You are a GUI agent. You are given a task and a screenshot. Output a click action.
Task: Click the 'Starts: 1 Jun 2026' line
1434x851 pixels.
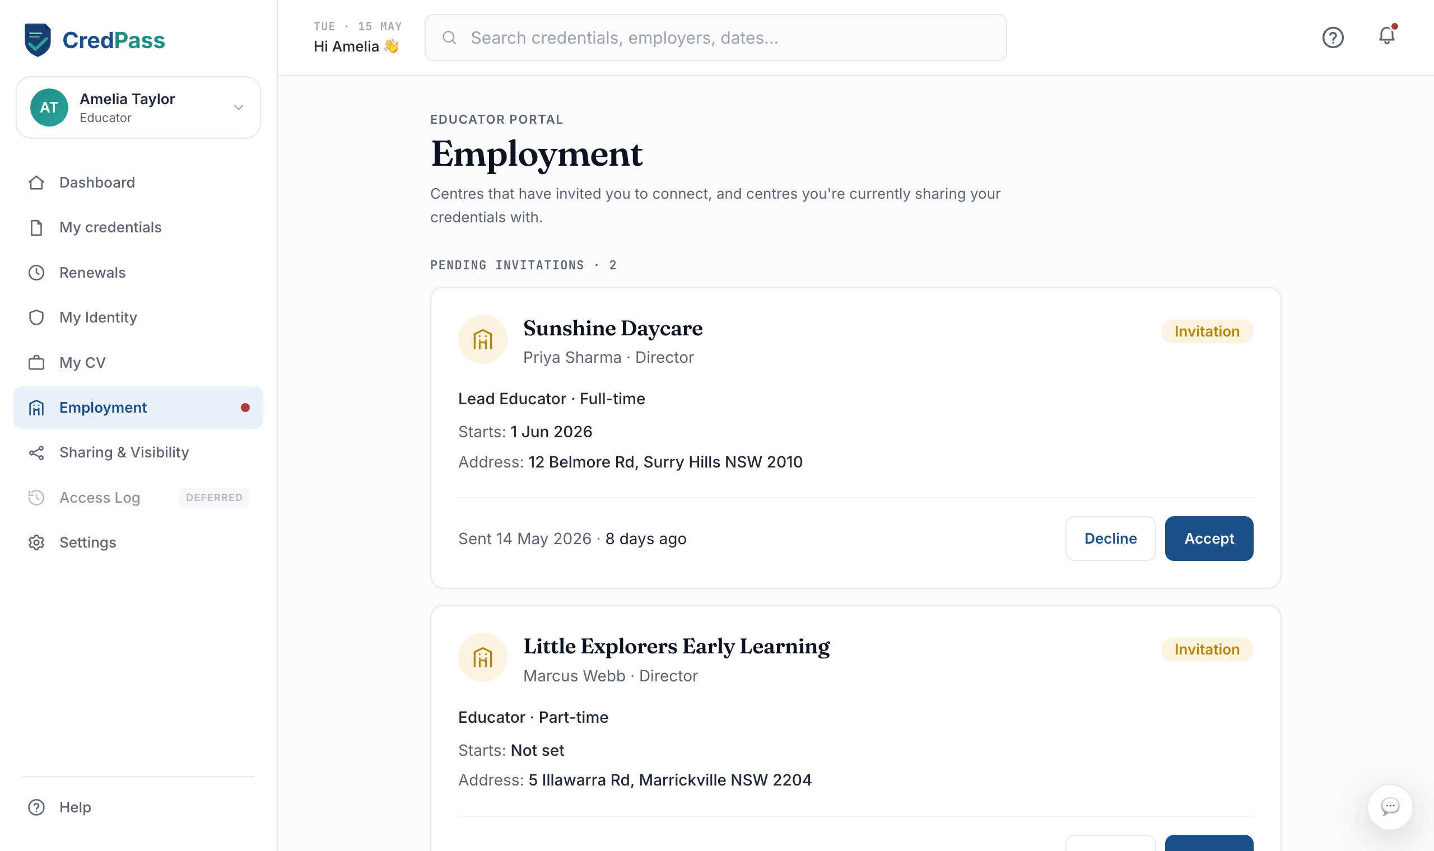(x=525, y=432)
